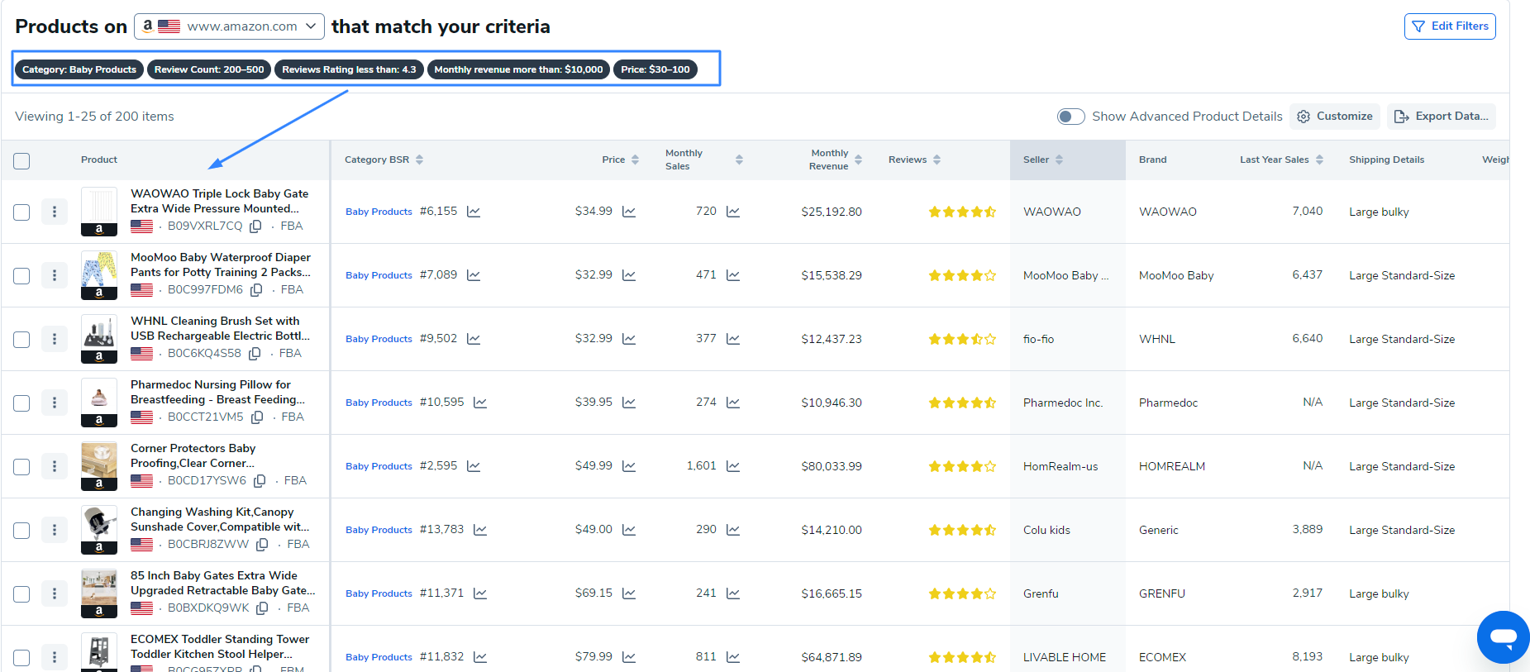1530x672 pixels.
Task: Check the Changing Washing Kit row
Action: [x=21, y=531]
